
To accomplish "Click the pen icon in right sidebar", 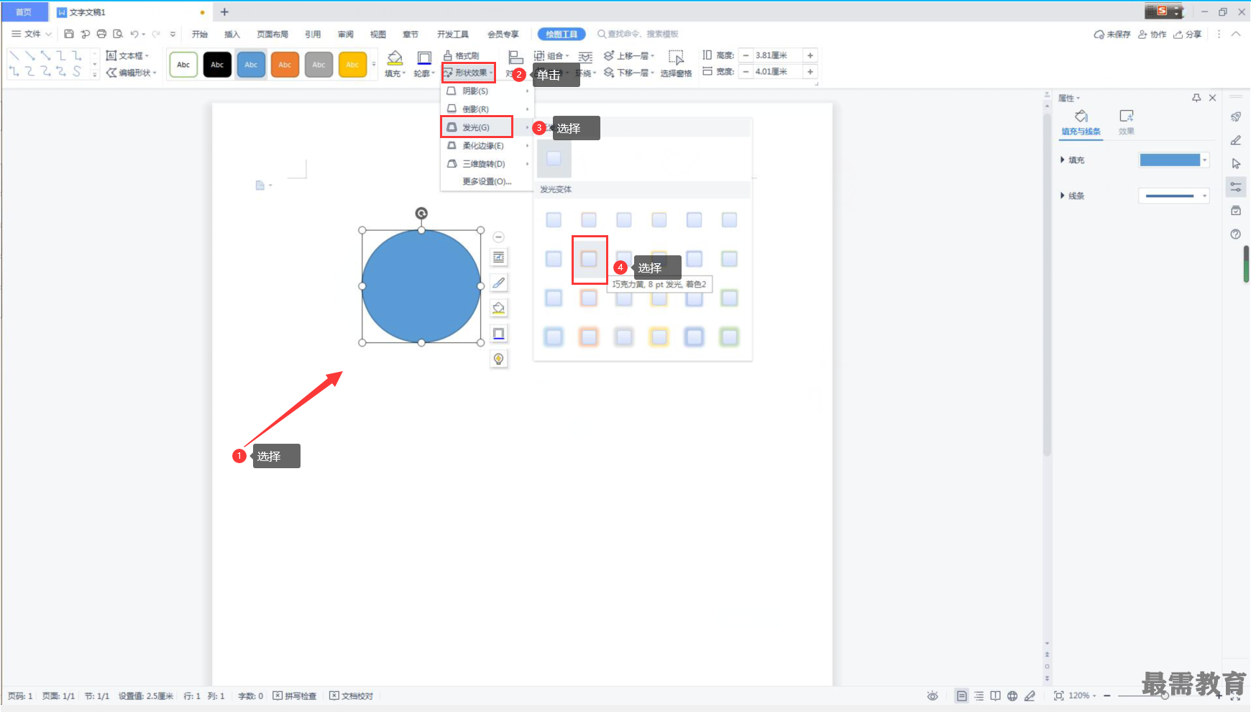I will (x=1236, y=140).
